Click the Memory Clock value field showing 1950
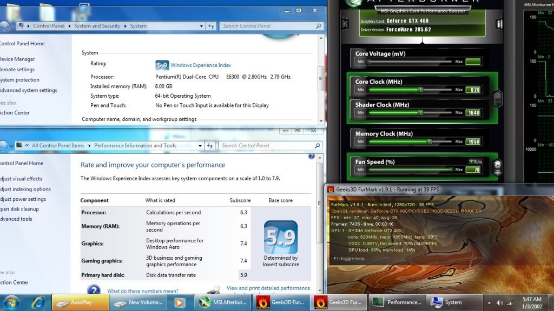 (x=473, y=141)
